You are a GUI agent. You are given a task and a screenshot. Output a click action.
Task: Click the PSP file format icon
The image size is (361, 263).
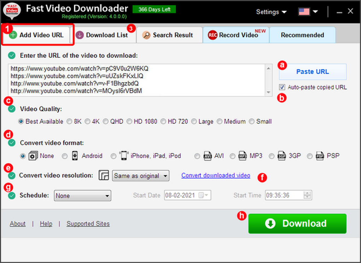320,156
